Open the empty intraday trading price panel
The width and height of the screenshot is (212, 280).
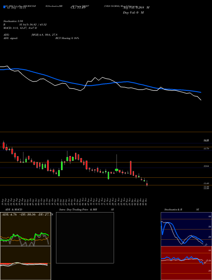(85, 238)
